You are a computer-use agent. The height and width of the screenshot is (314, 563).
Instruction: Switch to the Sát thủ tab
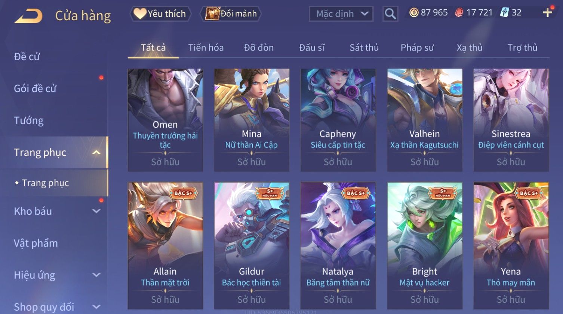click(364, 48)
